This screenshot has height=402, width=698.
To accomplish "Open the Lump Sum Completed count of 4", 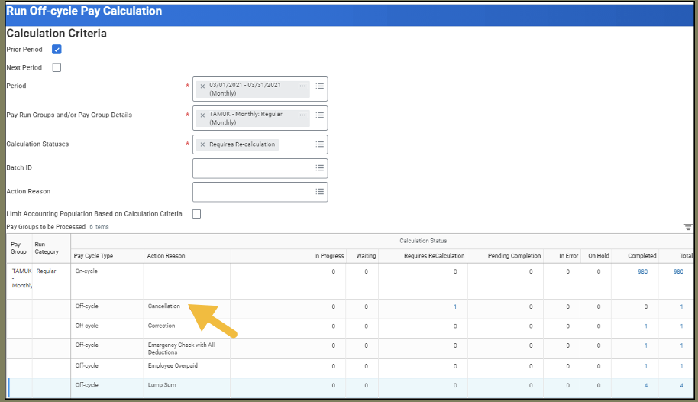I will coord(645,385).
